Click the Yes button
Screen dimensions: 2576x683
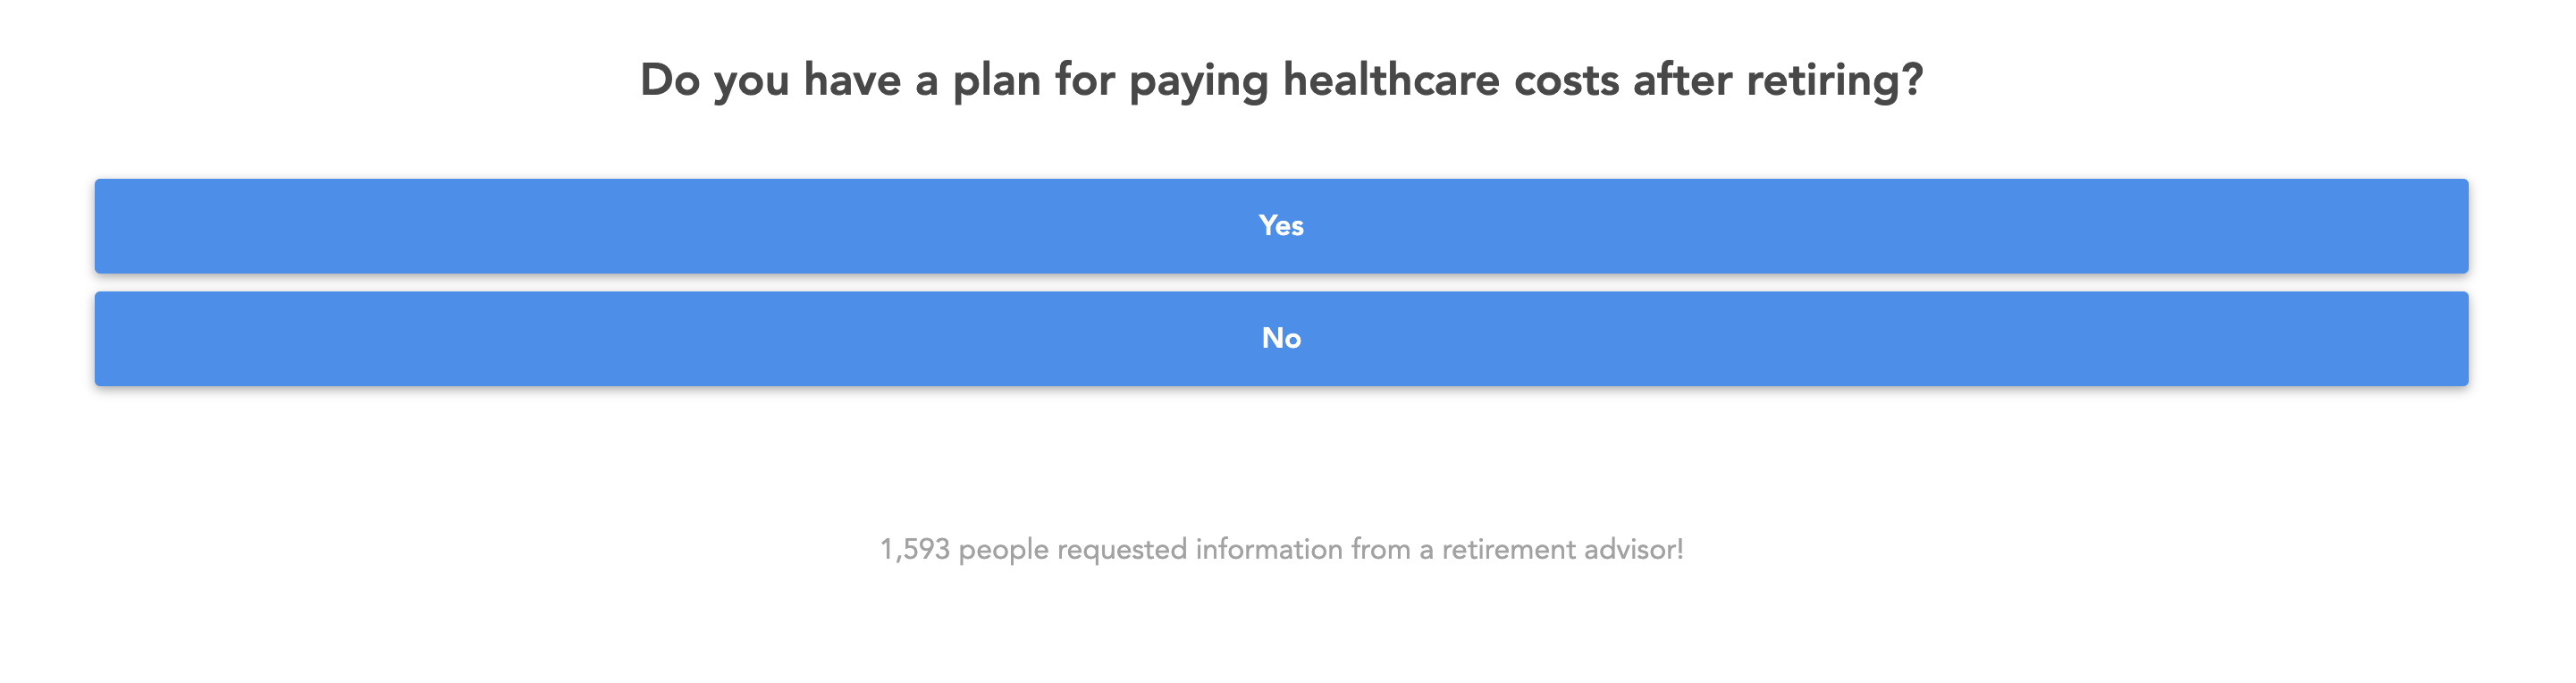click(1281, 226)
